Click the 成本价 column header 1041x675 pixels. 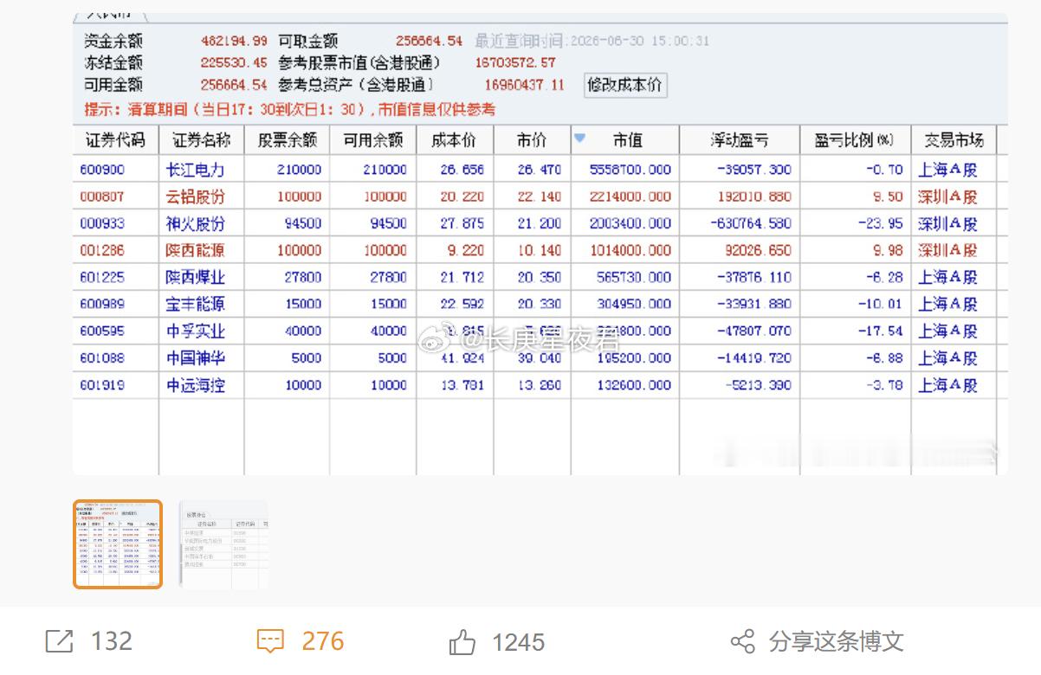(x=455, y=140)
